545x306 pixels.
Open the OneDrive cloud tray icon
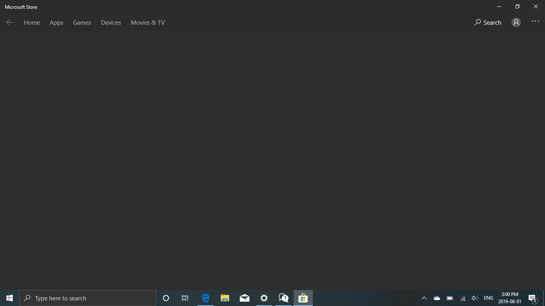[437, 298]
